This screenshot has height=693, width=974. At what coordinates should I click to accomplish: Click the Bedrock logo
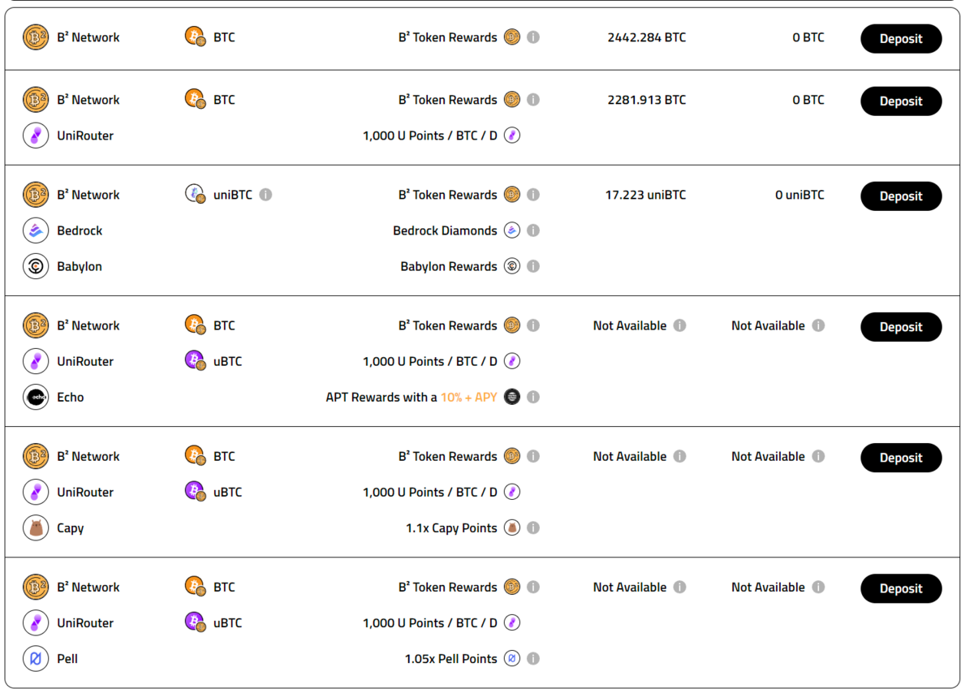click(x=36, y=230)
